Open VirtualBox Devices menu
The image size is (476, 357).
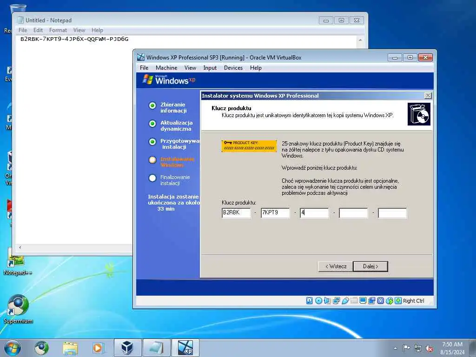click(x=233, y=68)
